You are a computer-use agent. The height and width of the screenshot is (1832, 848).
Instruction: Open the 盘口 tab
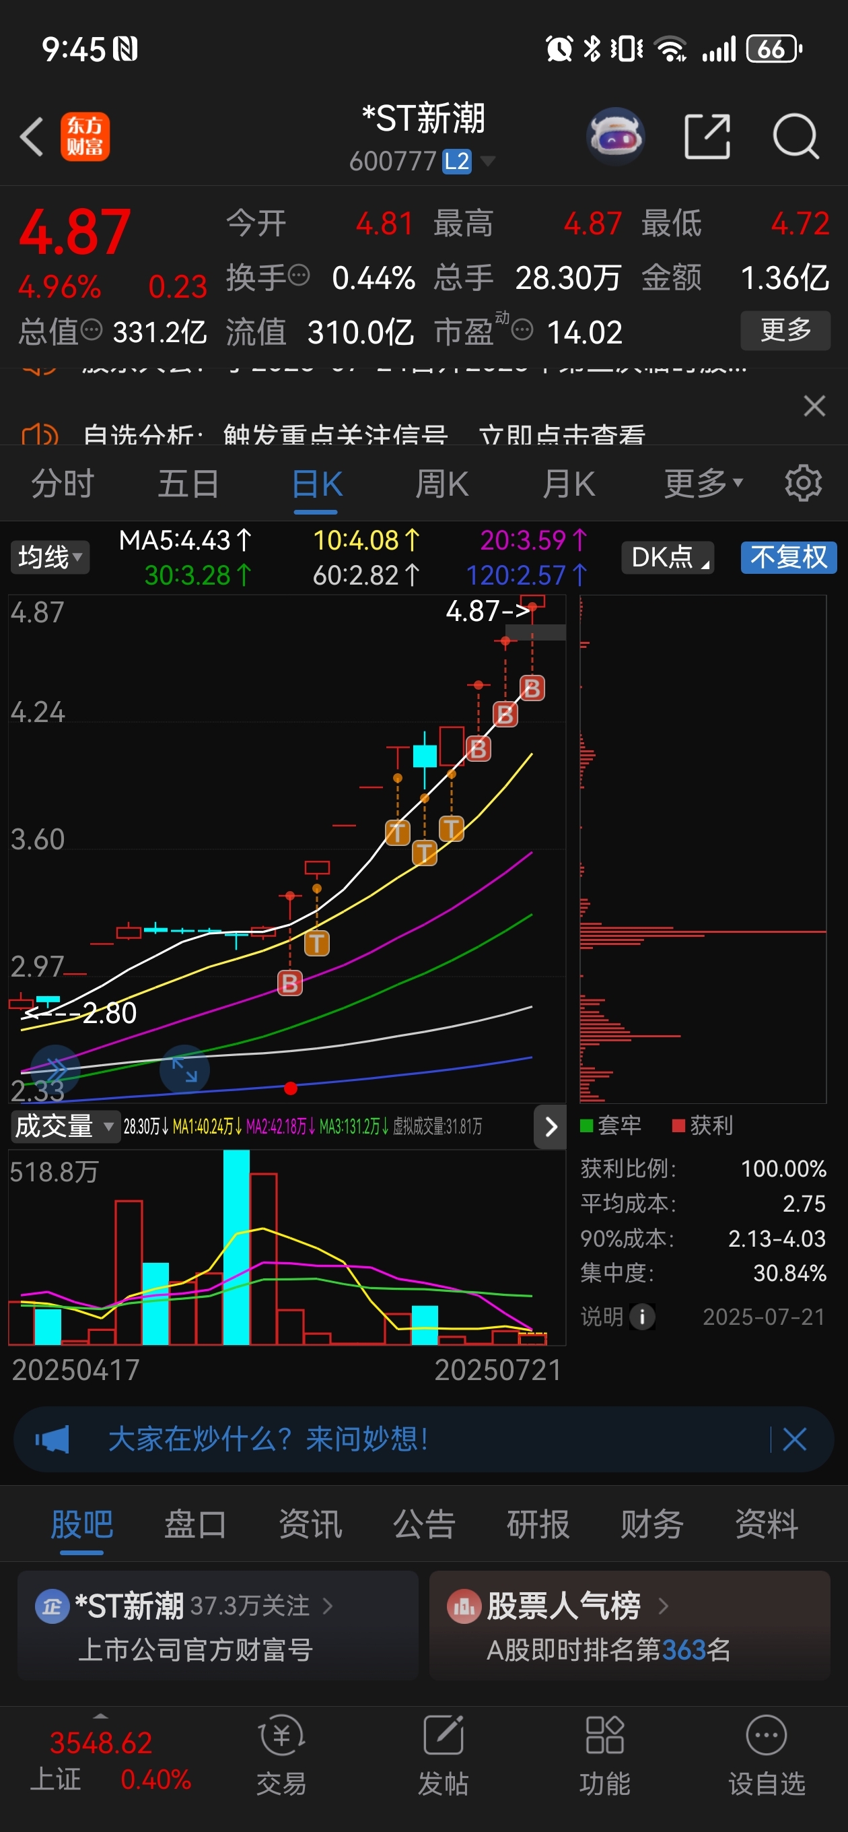click(195, 1525)
